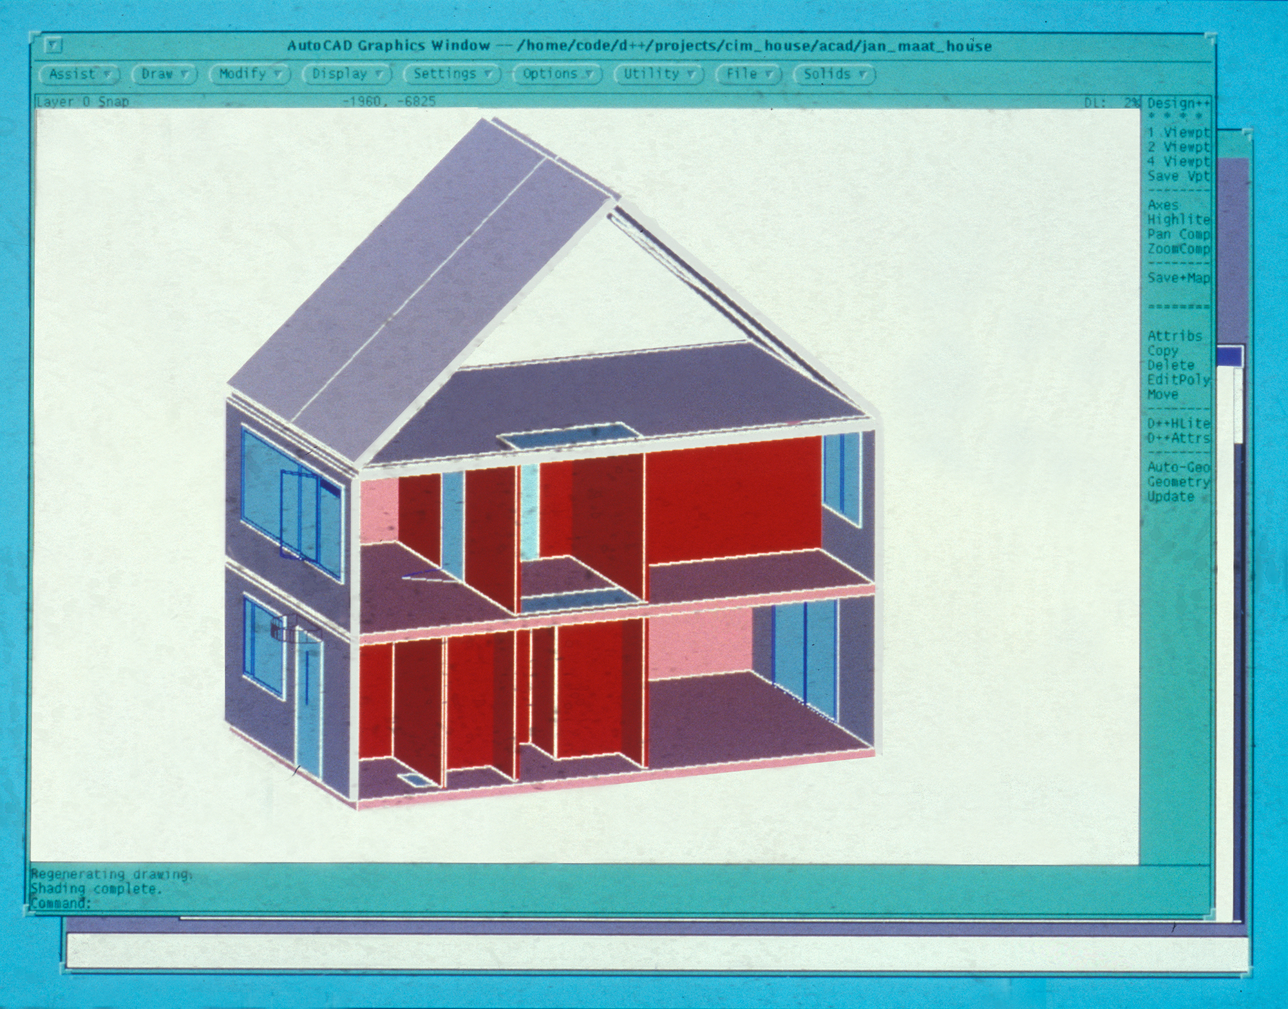Open the window menu button in title bar
Viewport: 1288px width, 1009px height.
coord(55,46)
